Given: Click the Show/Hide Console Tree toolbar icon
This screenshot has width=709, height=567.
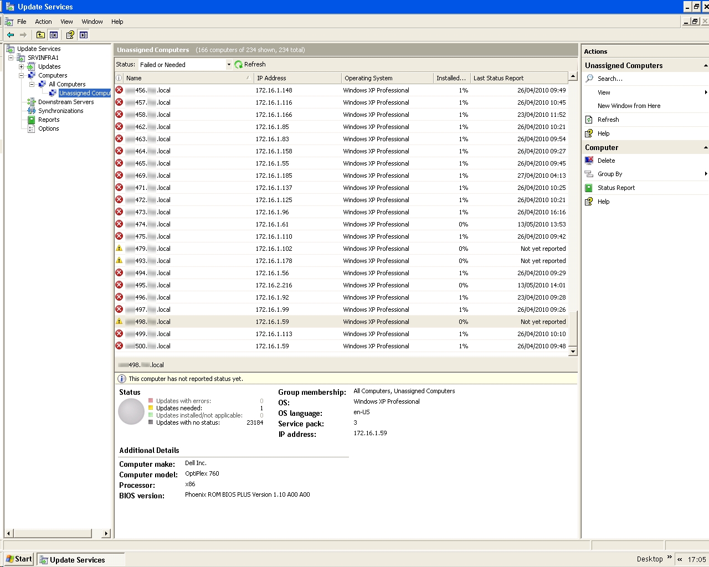Looking at the screenshot, I should 54,34.
